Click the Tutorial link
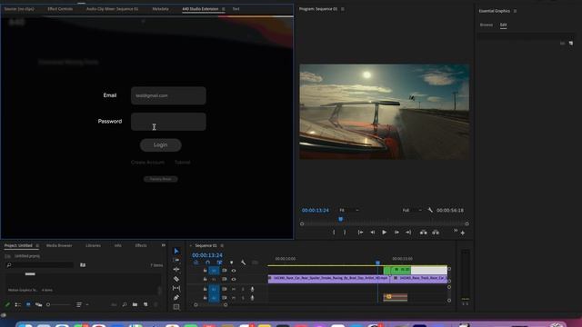Image resolution: width=582 pixels, height=327 pixels. click(182, 163)
